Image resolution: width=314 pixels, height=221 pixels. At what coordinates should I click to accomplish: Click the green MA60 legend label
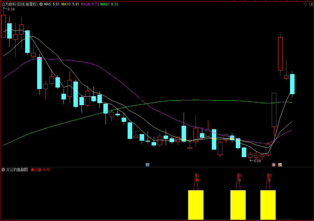109,4
